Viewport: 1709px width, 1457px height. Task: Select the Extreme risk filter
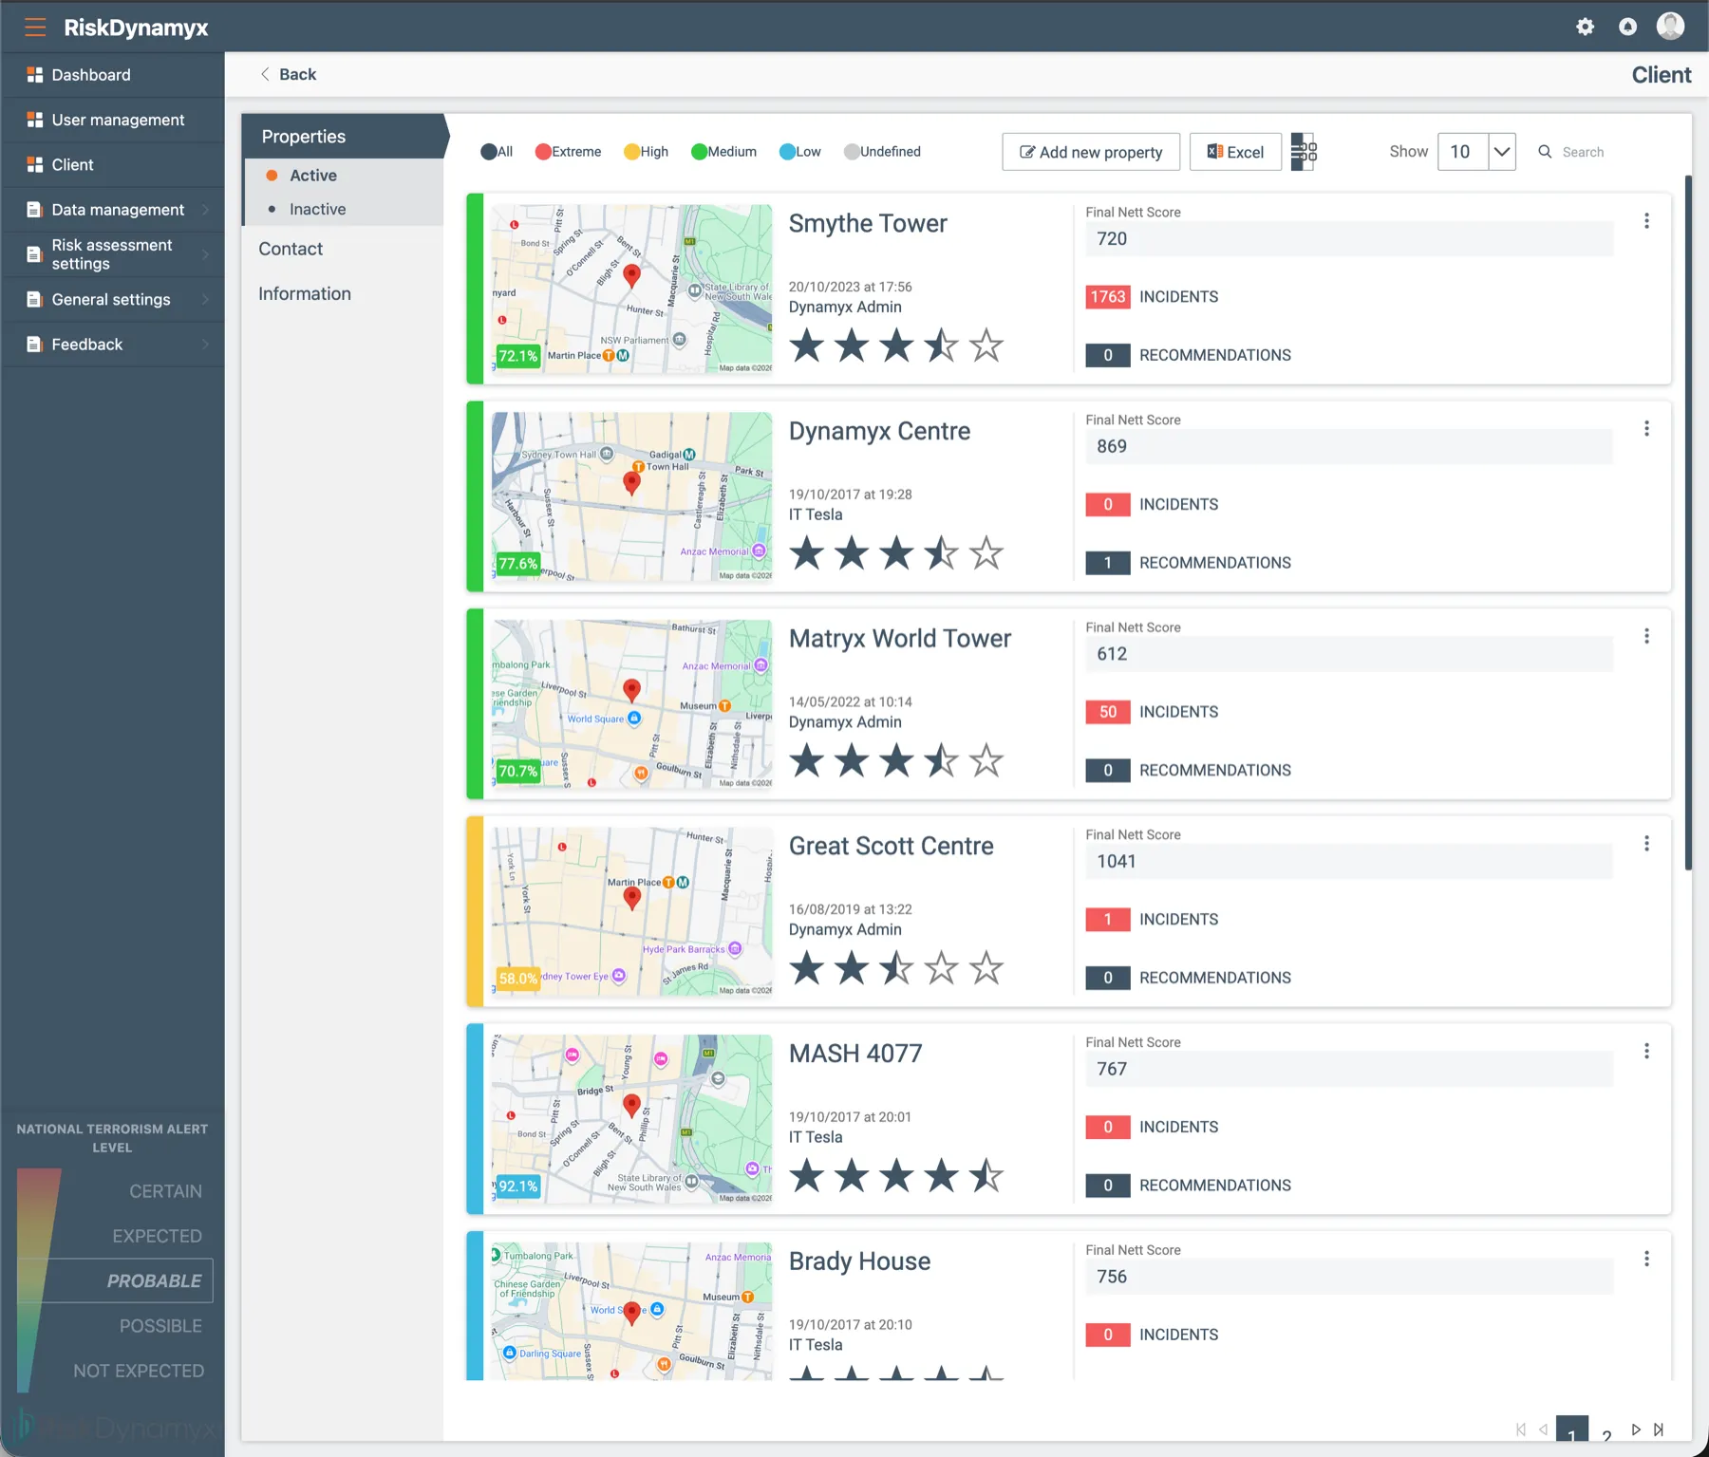569,152
